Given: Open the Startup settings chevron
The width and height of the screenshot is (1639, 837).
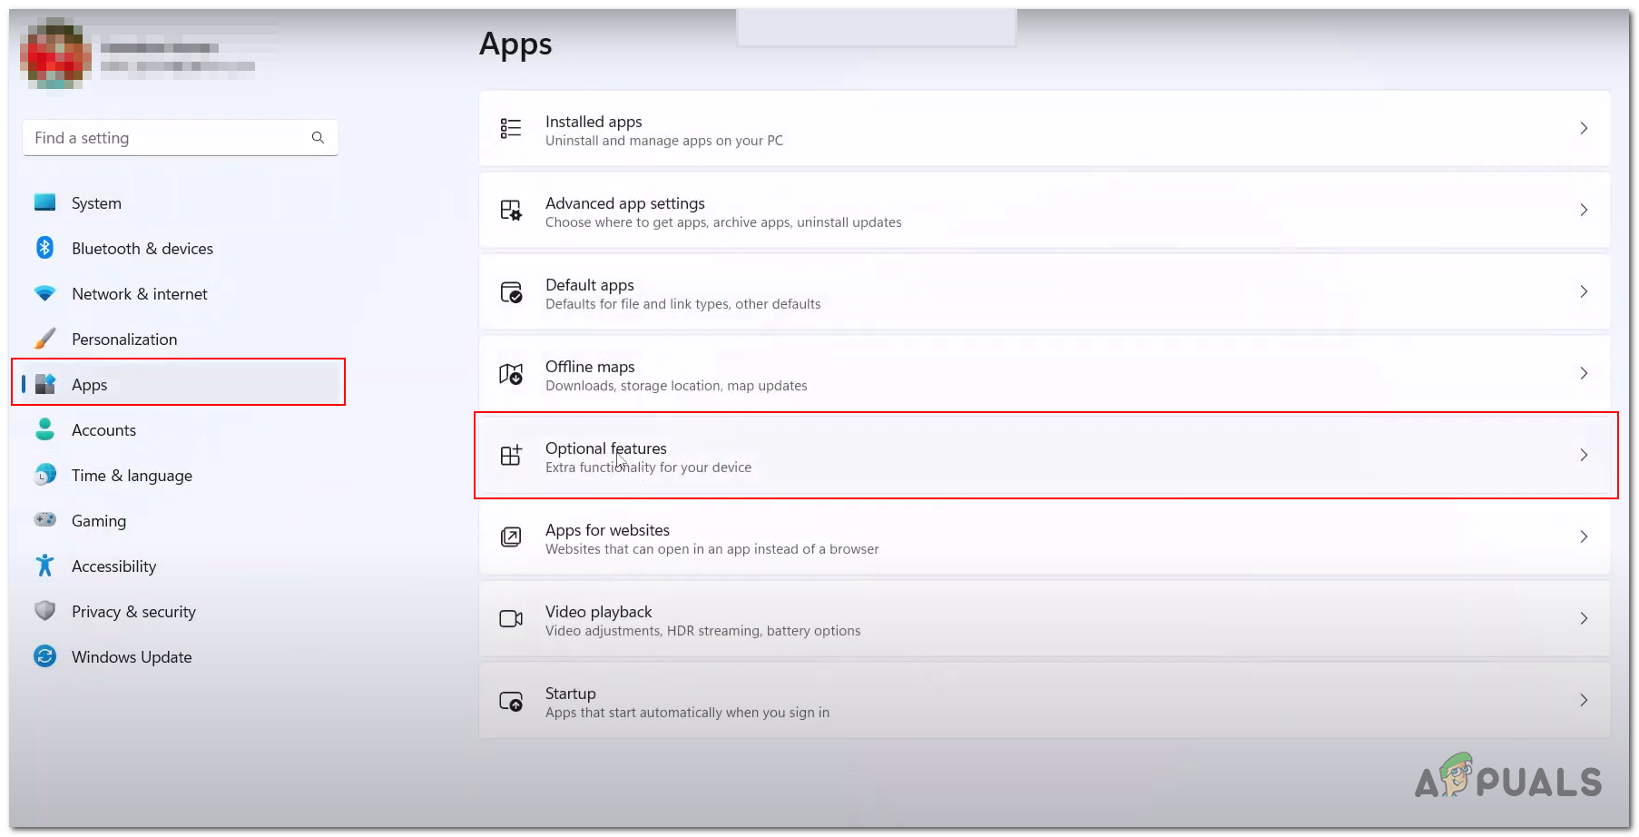Looking at the screenshot, I should click(1585, 700).
